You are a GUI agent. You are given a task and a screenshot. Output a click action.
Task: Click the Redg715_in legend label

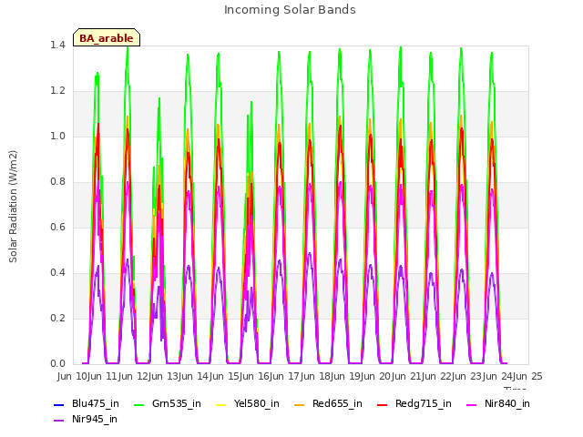[x=424, y=404]
